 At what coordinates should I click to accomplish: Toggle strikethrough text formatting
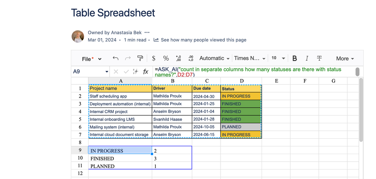click(319, 58)
